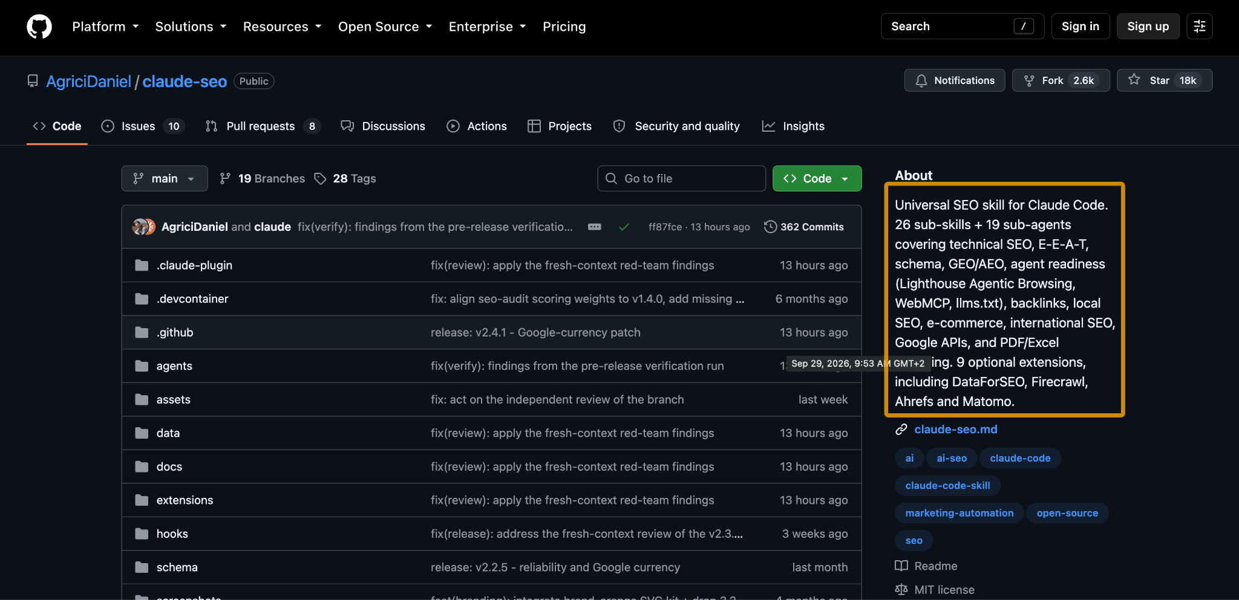1239x600 pixels.
Task: Fork the claude-seo repository
Action: click(x=1061, y=80)
